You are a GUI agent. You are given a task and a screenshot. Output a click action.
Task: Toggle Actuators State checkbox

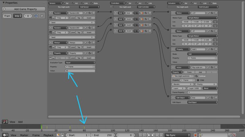coord(210,3)
